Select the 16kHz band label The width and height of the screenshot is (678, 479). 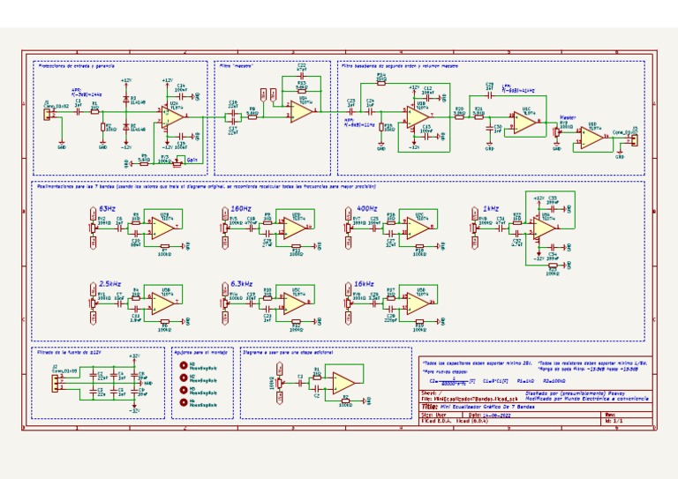pyautogui.click(x=364, y=284)
